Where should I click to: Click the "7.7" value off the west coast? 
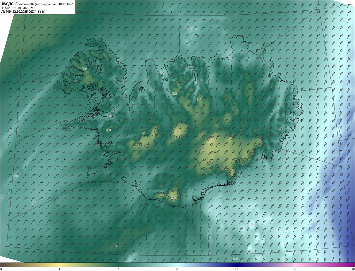(11, 131)
